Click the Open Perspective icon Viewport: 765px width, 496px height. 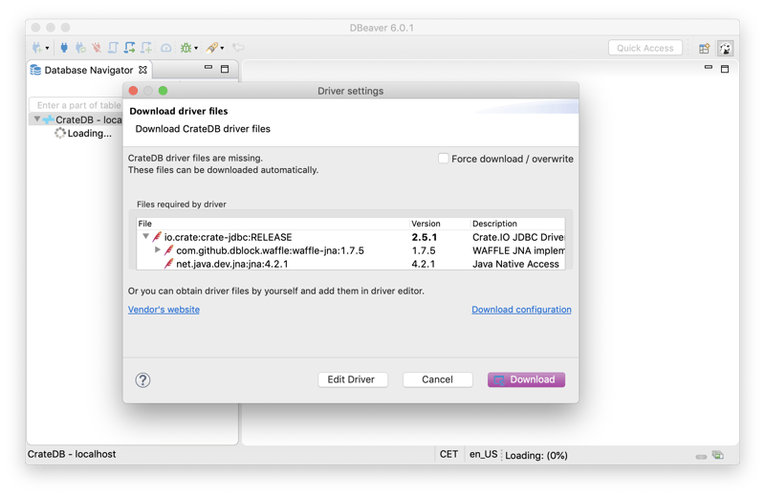pos(704,49)
